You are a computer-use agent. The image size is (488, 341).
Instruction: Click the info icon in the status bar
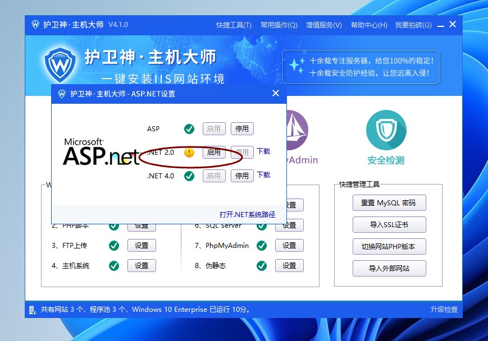(x=33, y=310)
